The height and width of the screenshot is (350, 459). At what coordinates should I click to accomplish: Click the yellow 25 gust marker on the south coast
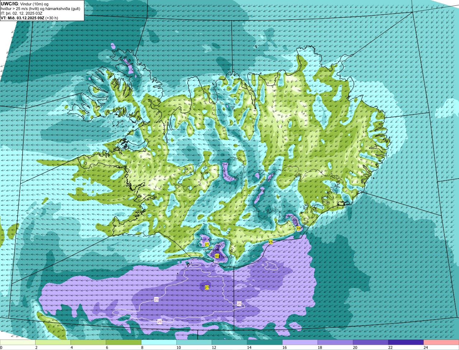[x=271, y=242]
